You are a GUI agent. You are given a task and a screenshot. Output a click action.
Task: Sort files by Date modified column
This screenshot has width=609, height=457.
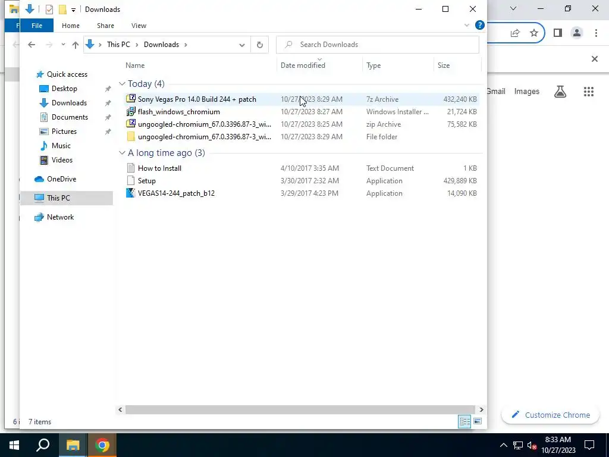pos(303,65)
